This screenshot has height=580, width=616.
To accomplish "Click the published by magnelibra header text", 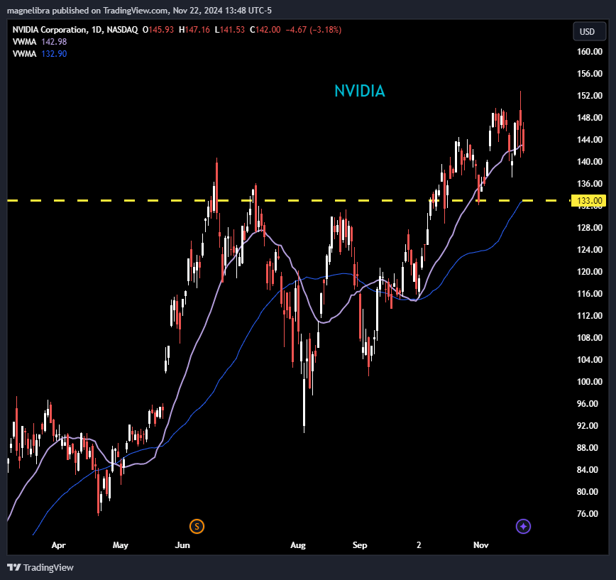I will coord(139,11).
